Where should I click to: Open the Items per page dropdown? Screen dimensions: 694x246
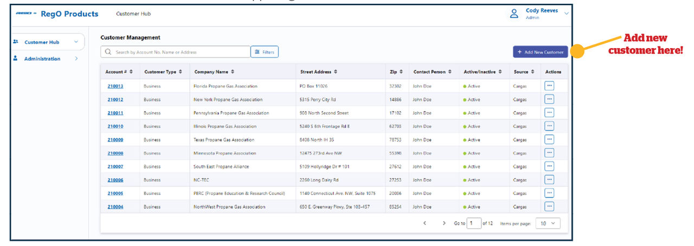[x=548, y=223]
